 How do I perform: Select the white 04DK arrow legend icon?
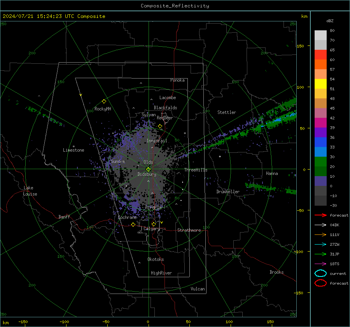point(320,225)
